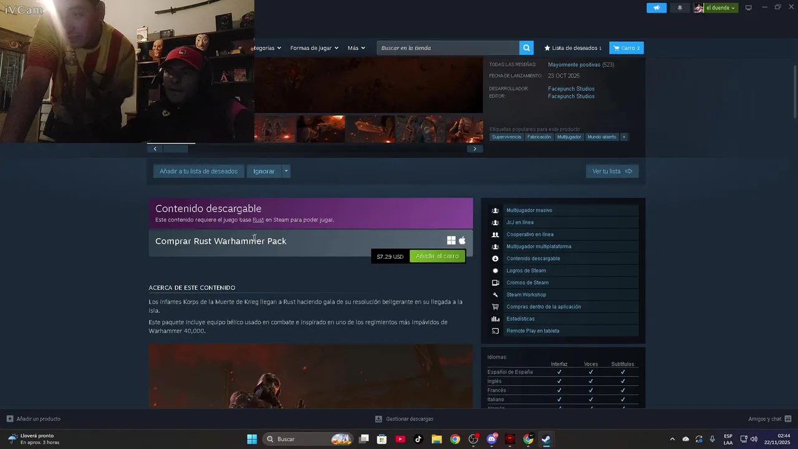Click 'Añadir un producto' at bottom left
Viewport: 798px width, 449px height.
[34, 419]
